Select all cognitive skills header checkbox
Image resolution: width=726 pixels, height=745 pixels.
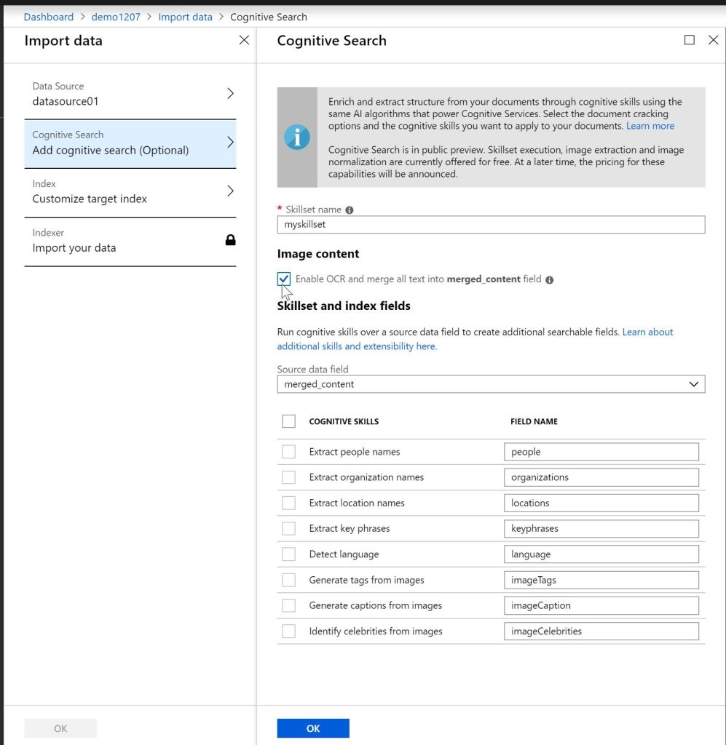[x=289, y=421]
